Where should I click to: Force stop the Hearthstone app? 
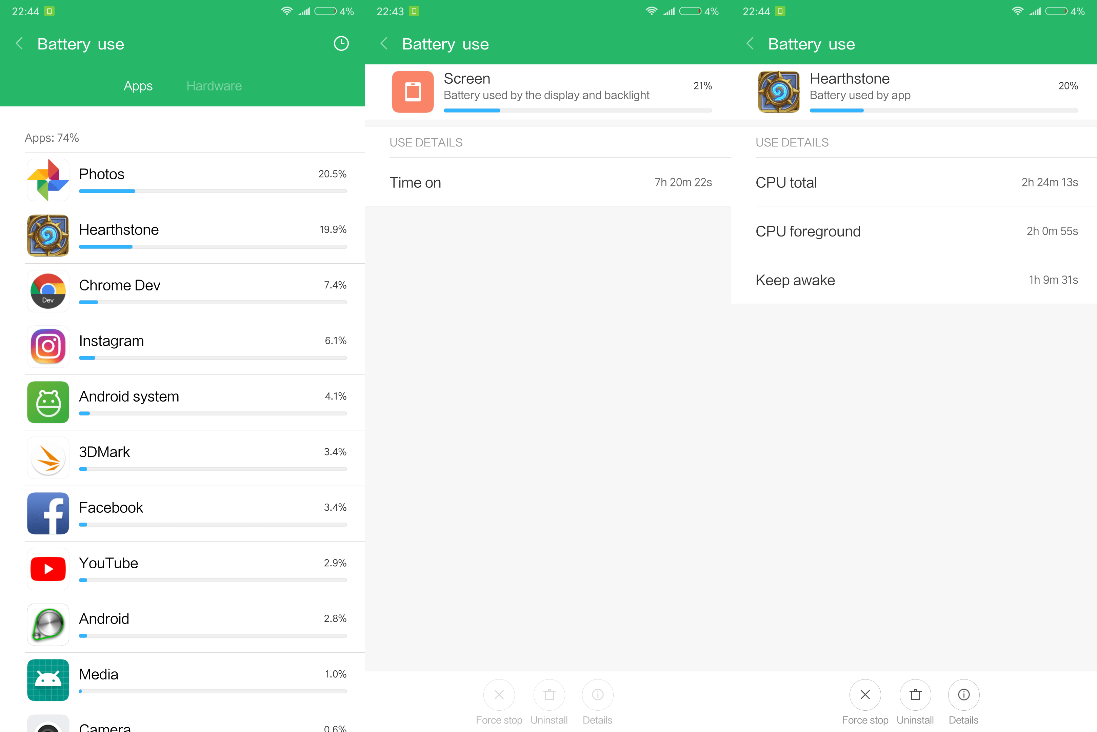click(865, 695)
